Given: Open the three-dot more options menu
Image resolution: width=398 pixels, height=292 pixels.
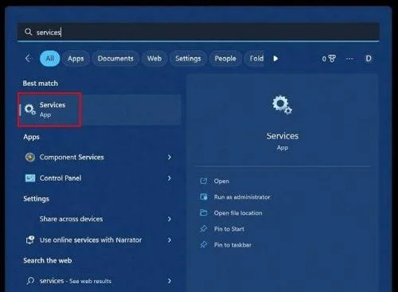Looking at the screenshot, I should pyautogui.click(x=349, y=59).
